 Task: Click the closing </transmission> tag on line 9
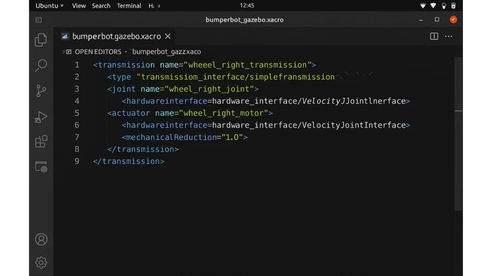[129, 161]
